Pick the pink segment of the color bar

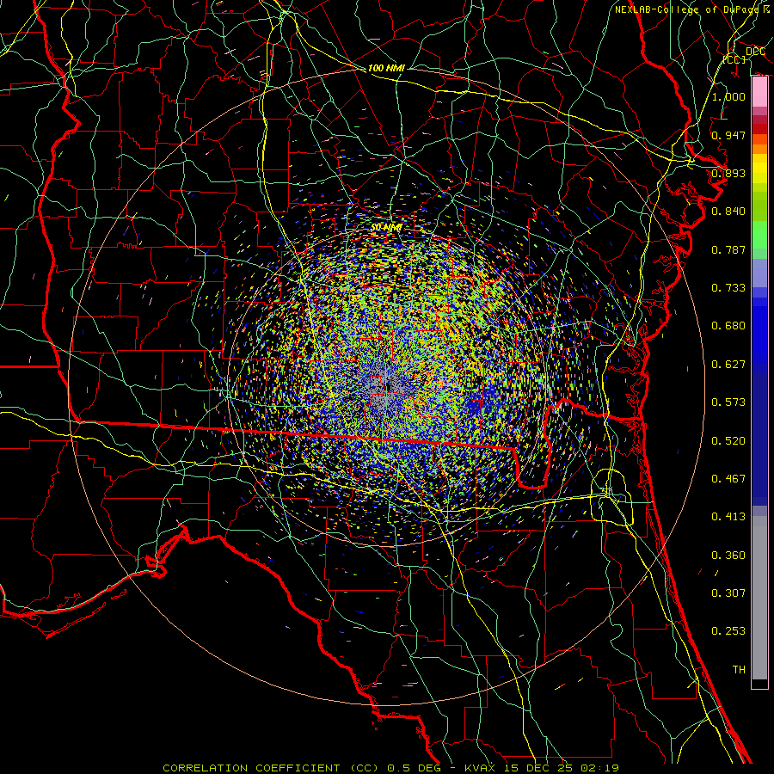pos(759,92)
